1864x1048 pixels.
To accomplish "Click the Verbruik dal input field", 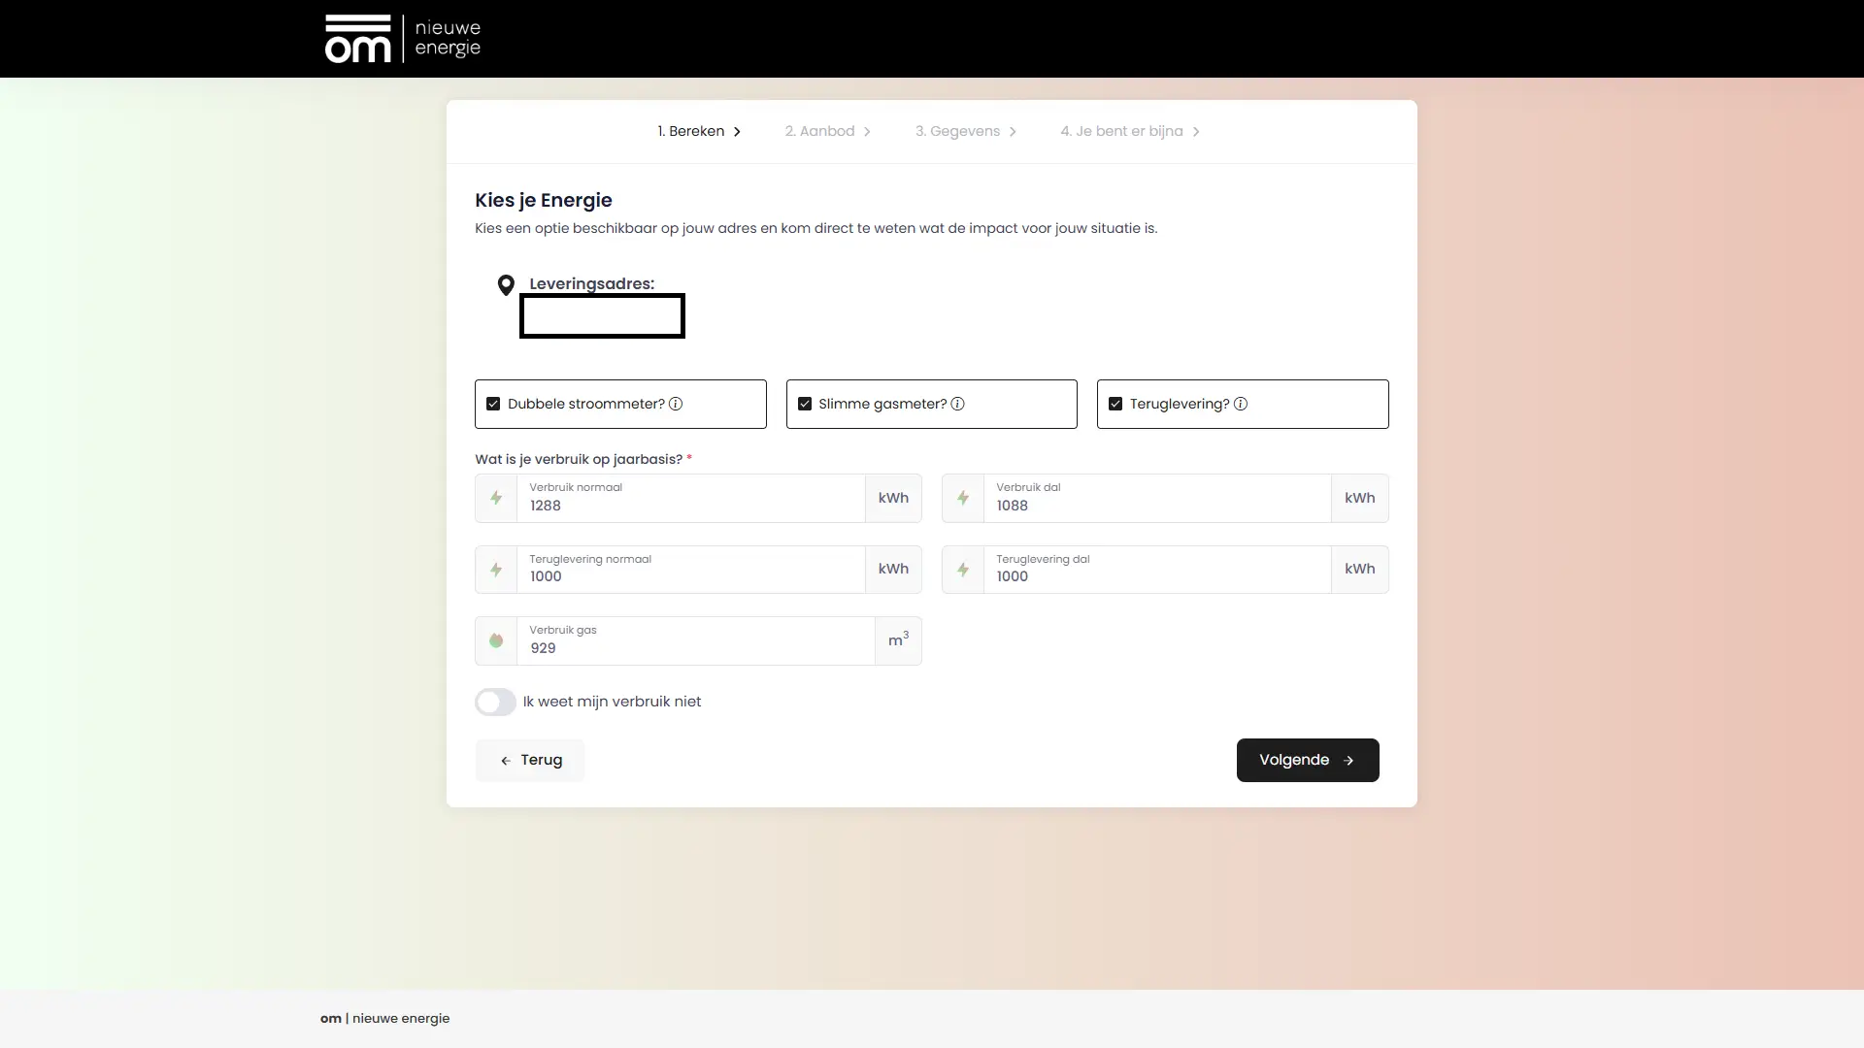I will [x=1155, y=505].
